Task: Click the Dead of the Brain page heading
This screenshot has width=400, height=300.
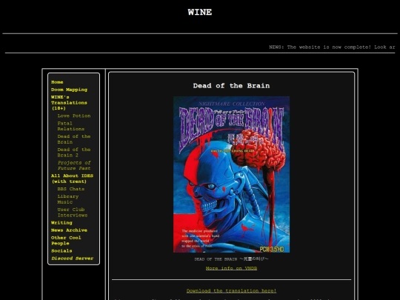Action: click(x=231, y=86)
